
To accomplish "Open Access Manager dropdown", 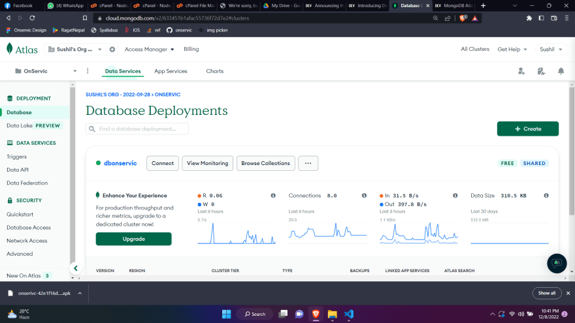I will pyautogui.click(x=149, y=50).
